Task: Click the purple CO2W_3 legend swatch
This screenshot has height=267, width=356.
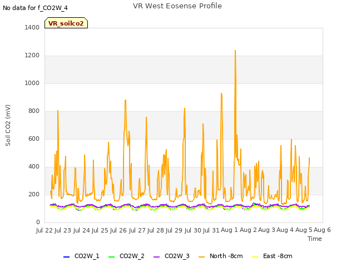Action: (x=156, y=257)
